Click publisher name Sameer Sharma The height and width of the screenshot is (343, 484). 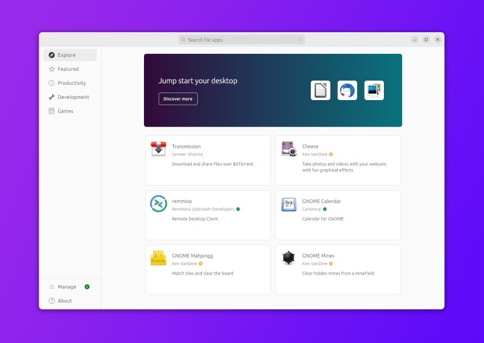coord(187,155)
